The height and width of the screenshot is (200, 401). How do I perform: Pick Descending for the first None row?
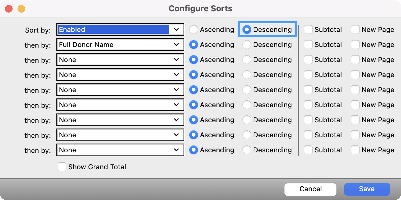coord(247,60)
